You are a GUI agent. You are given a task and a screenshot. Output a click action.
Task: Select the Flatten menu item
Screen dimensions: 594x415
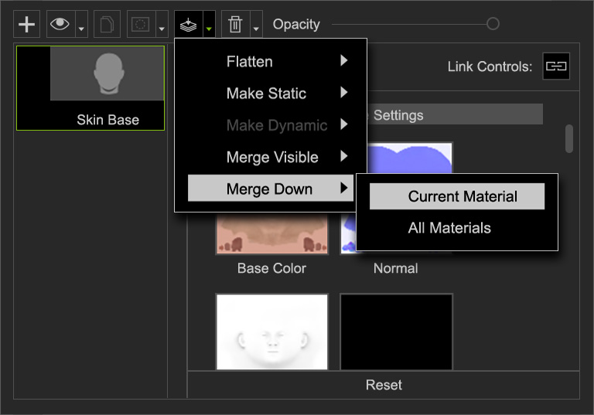pyautogui.click(x=249, y=62)
